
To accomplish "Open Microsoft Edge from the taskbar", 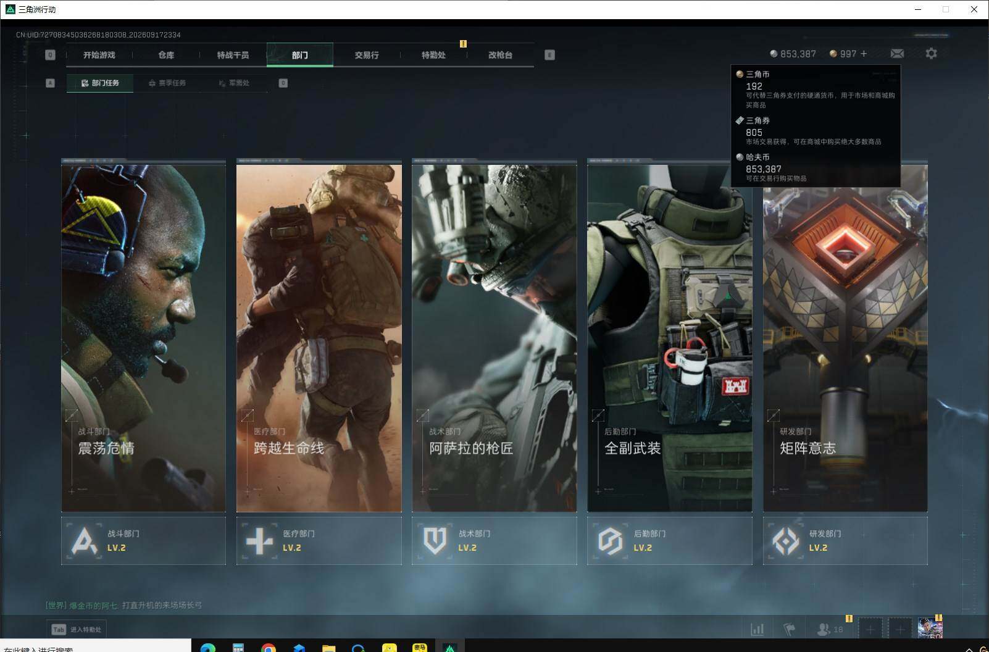I will (208, 648).
